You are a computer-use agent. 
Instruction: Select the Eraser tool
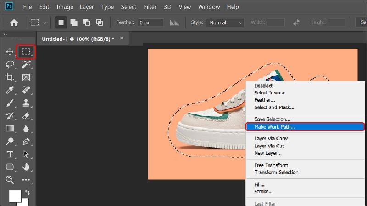[26, 116]
